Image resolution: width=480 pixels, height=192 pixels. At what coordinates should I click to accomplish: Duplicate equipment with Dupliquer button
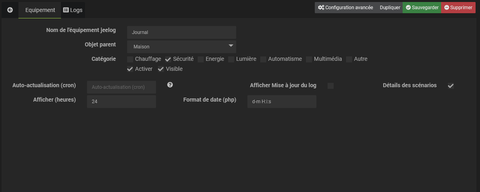click(x=390, y=8)
